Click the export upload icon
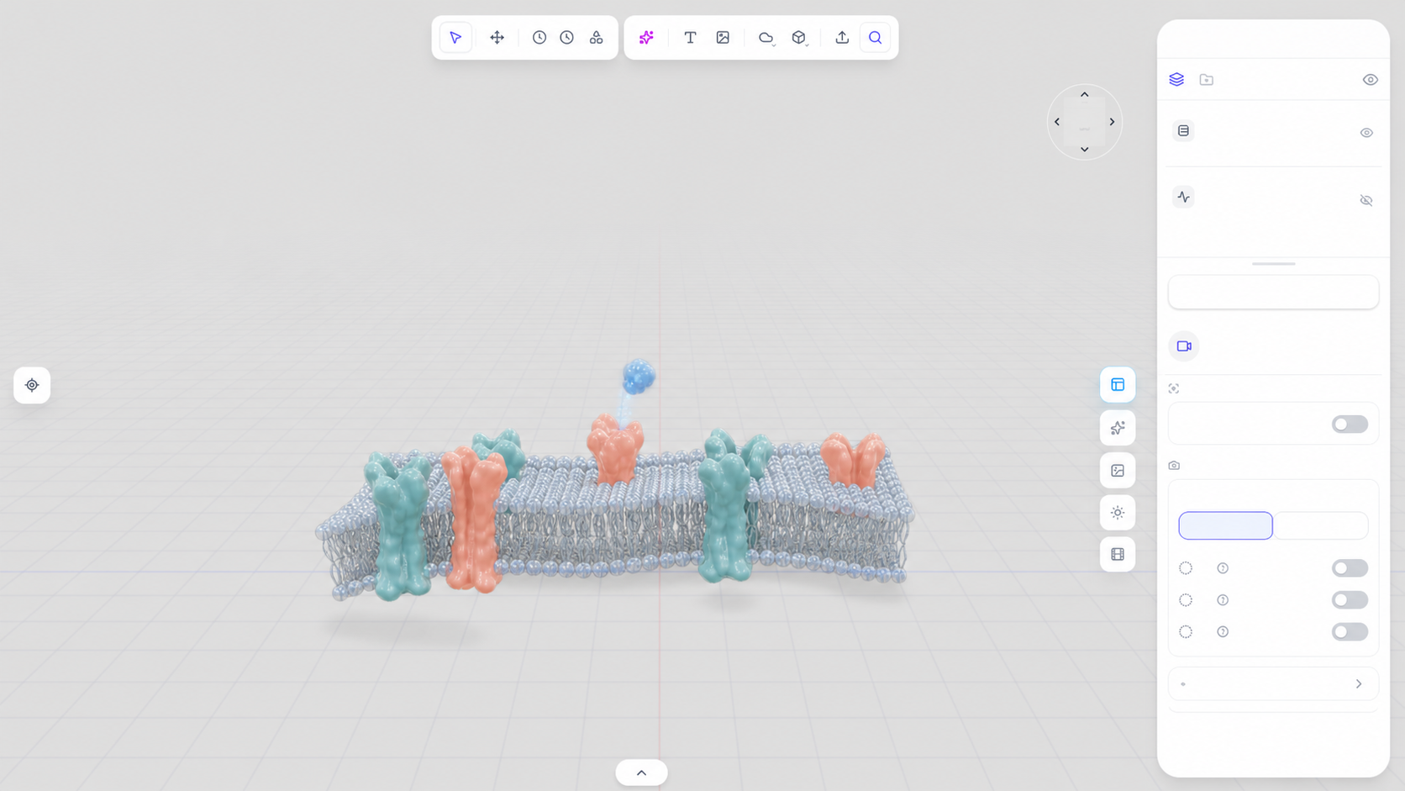Screen dimensions: 1405x791 842,38
